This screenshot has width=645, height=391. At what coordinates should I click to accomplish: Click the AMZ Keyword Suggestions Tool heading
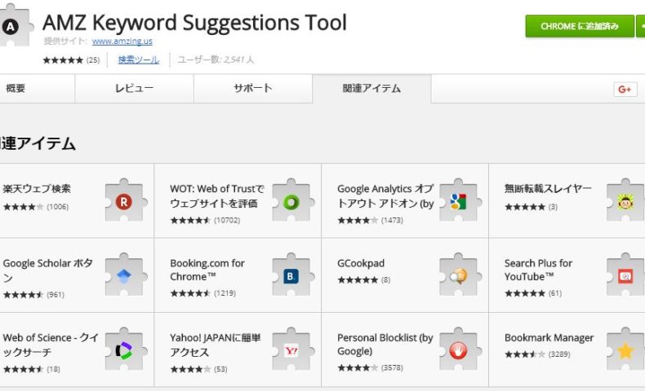(194, 23)
